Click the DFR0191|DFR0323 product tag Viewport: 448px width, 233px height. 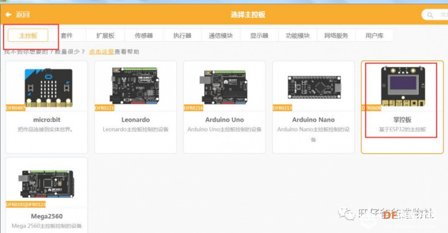coord(26,204)
